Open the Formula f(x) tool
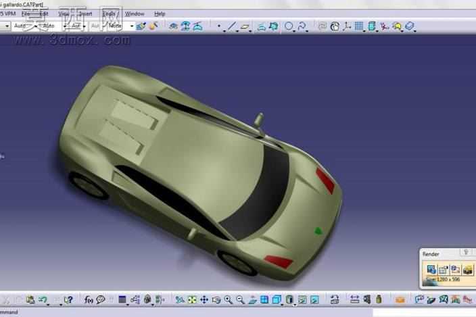The width and height of the screenshot is (476, 317). pos(89,300)
